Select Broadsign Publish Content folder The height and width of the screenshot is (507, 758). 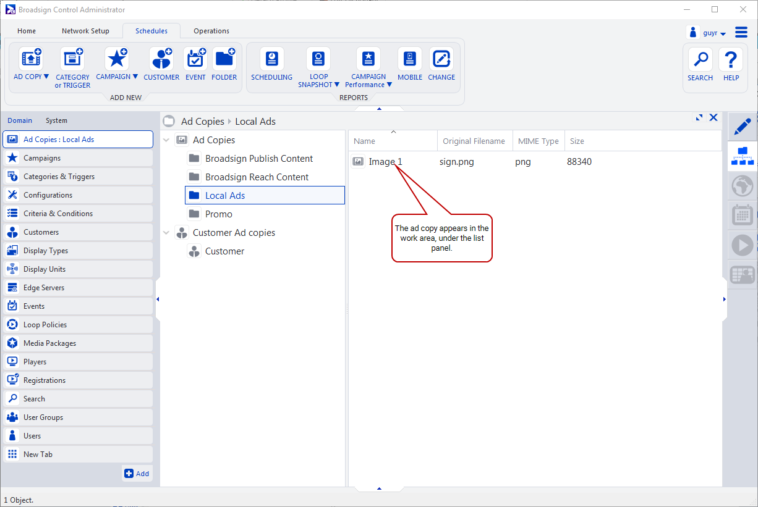[259, 159]
